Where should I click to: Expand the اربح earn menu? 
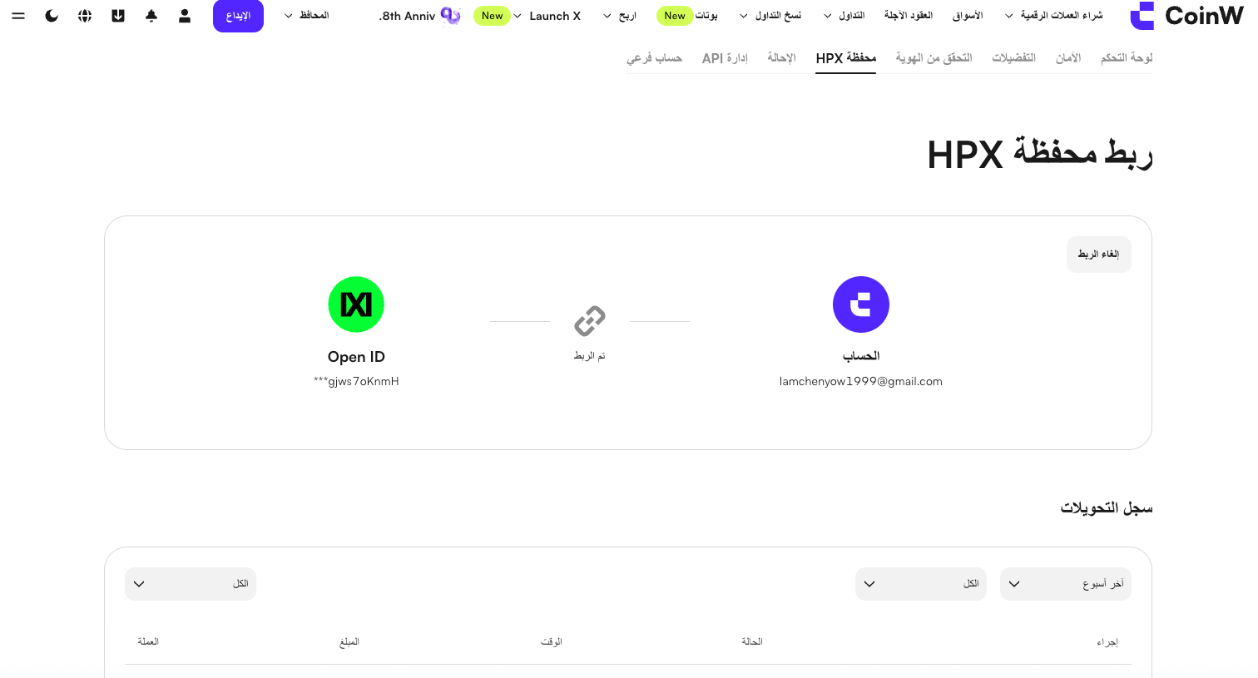pyautogui.click(x=620, y=16)
